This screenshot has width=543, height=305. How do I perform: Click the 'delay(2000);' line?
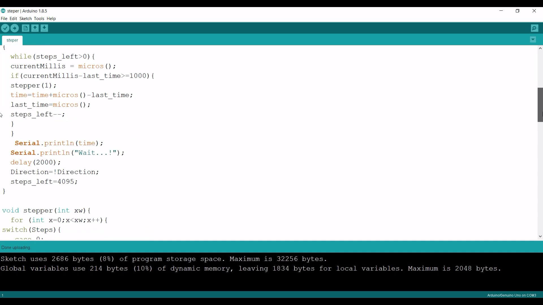[36, 162]
